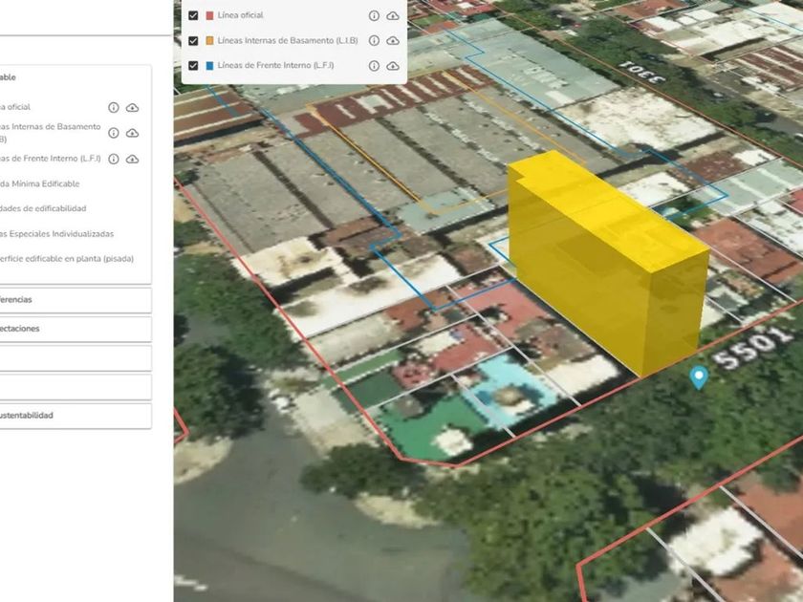Expand the sidebar section ending in 'erencias'
The image size is (803, 602).
[x=76, y=300]
